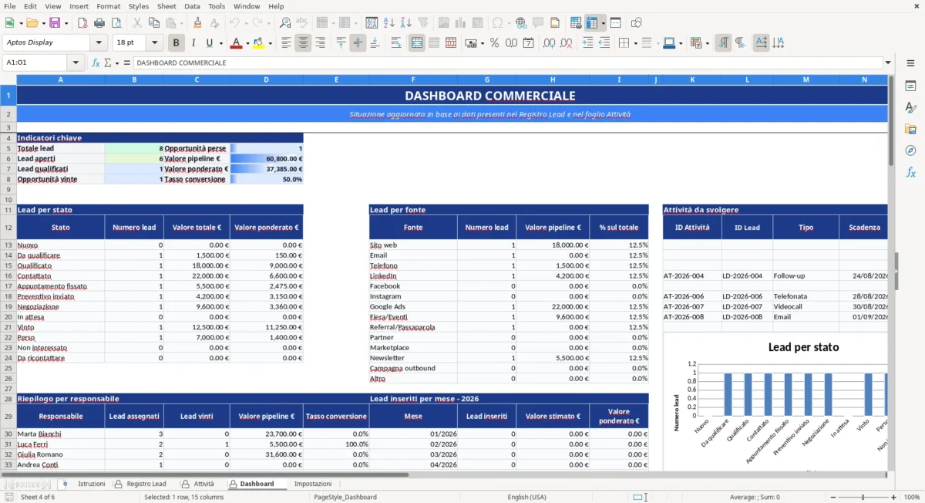Toggle Wrap Text

coord(396,43)
